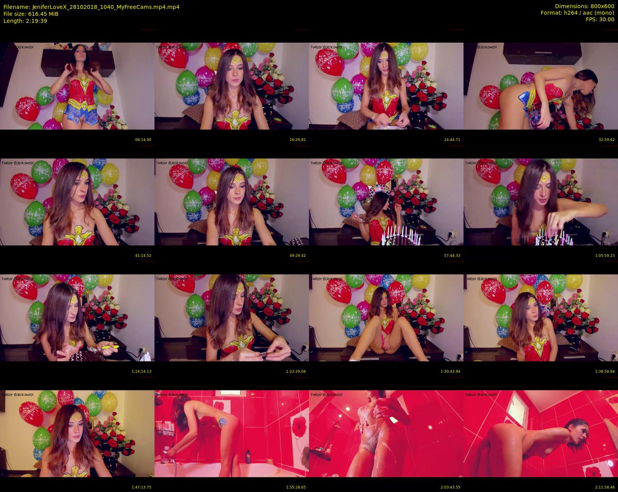Click the "Format: h264 / aac (mono)" text
This screenshot has width=618, height=492.
pyautogui.click(x=577, y=13)
